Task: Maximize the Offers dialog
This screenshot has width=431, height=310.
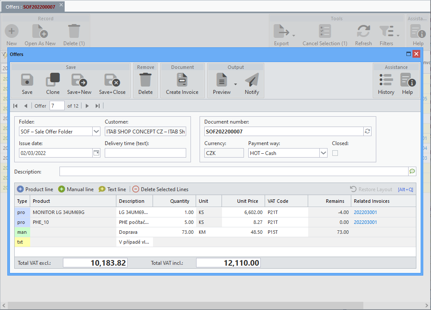Action: point(409,54)
